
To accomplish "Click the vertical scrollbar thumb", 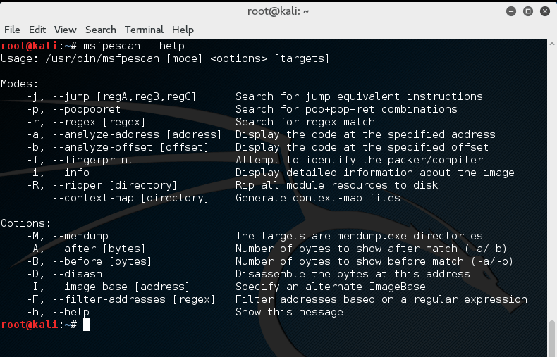I will (x=552, y=339).
